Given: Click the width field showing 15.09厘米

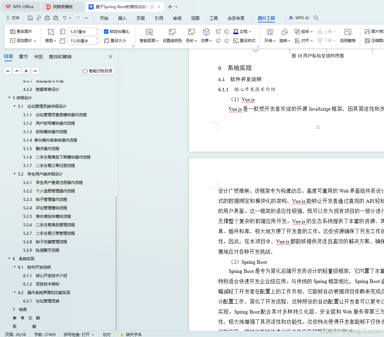Looking at the screenshot, I should 81,41.
